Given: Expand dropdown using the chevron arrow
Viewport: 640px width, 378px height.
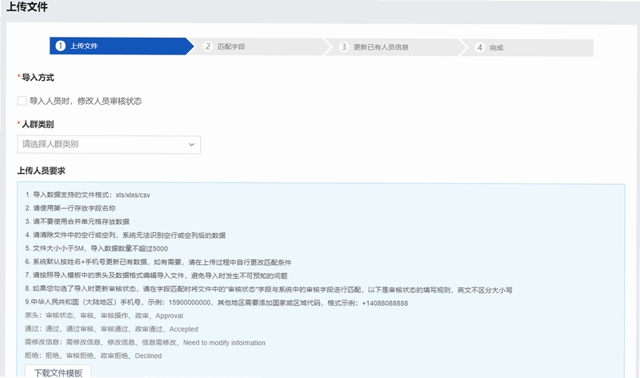Looking at the screenshot, I should 191,145.
